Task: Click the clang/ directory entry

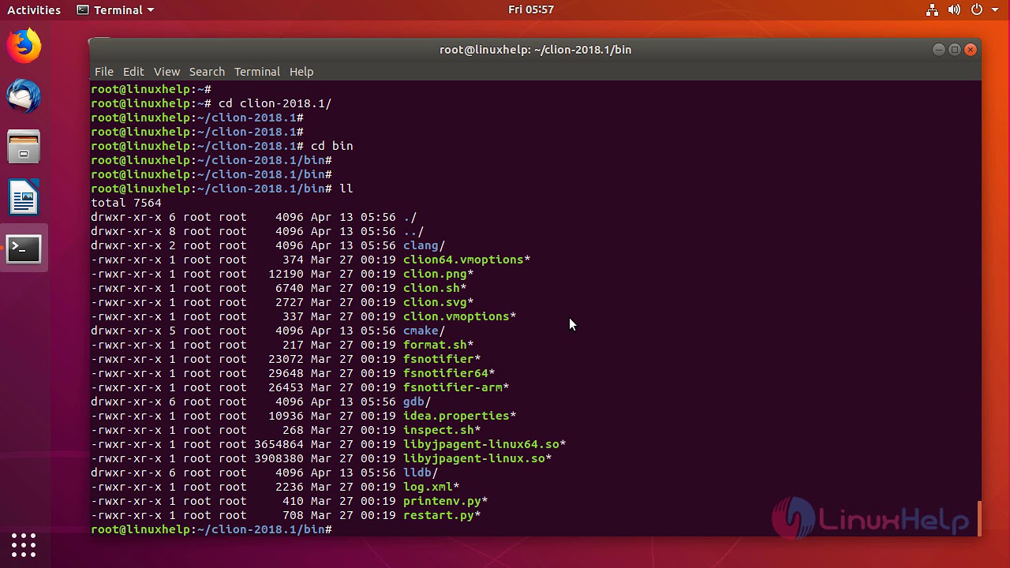Action: (425, 245)
